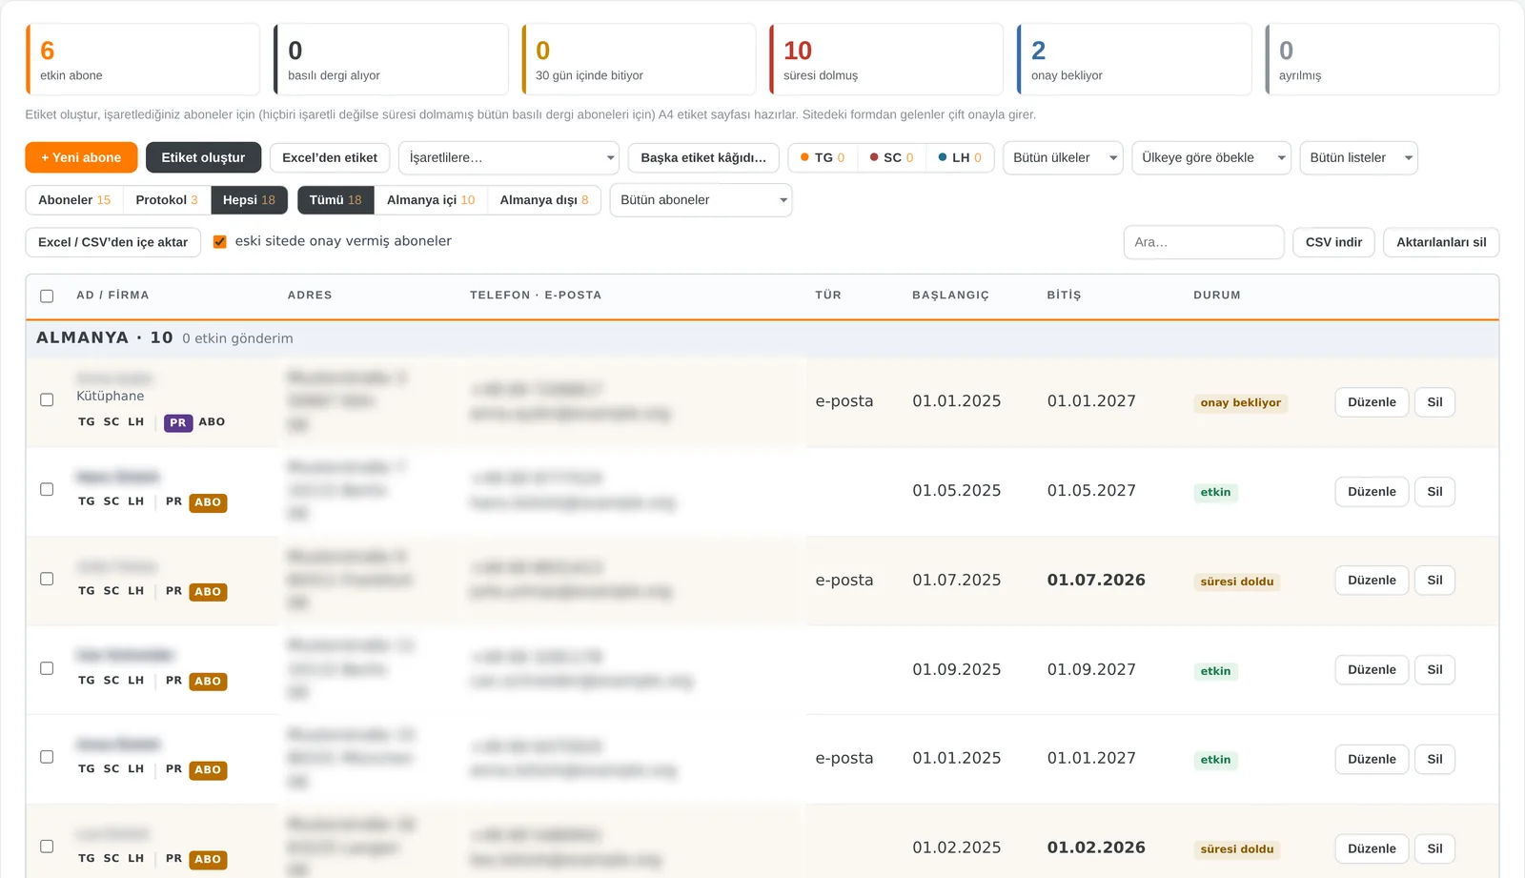
Task: Click the CSV indir button
Action: pos(1333,242)
